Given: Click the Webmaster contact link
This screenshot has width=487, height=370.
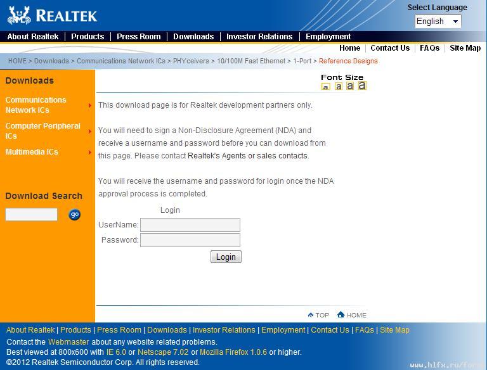Looking at the screenshot, I should point(68,342).
